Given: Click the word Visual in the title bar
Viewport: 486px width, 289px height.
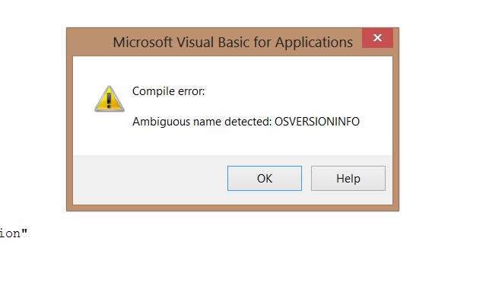Looking at the screenshot, I should coord(195,42).
